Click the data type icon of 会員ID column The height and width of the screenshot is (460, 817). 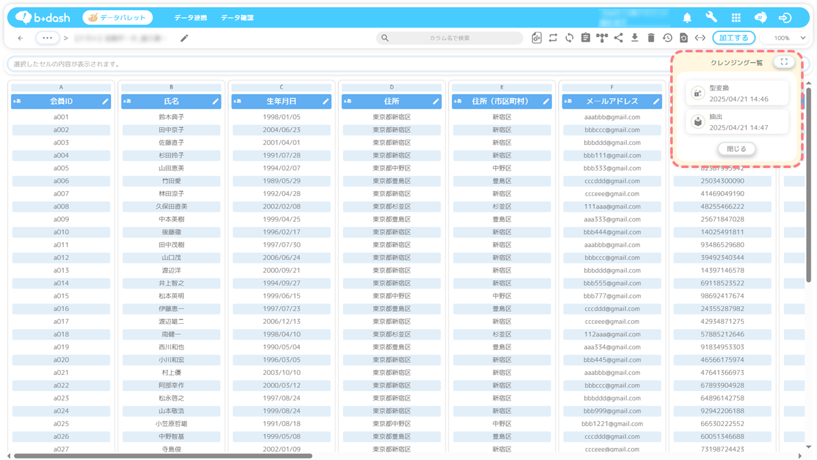point(17,102)
